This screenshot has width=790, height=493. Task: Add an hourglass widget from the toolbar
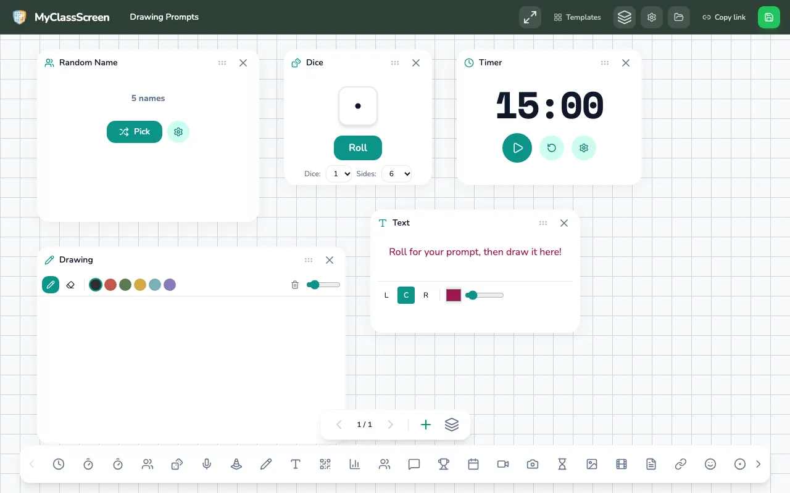pyautogui.click(x=562, y=464)
